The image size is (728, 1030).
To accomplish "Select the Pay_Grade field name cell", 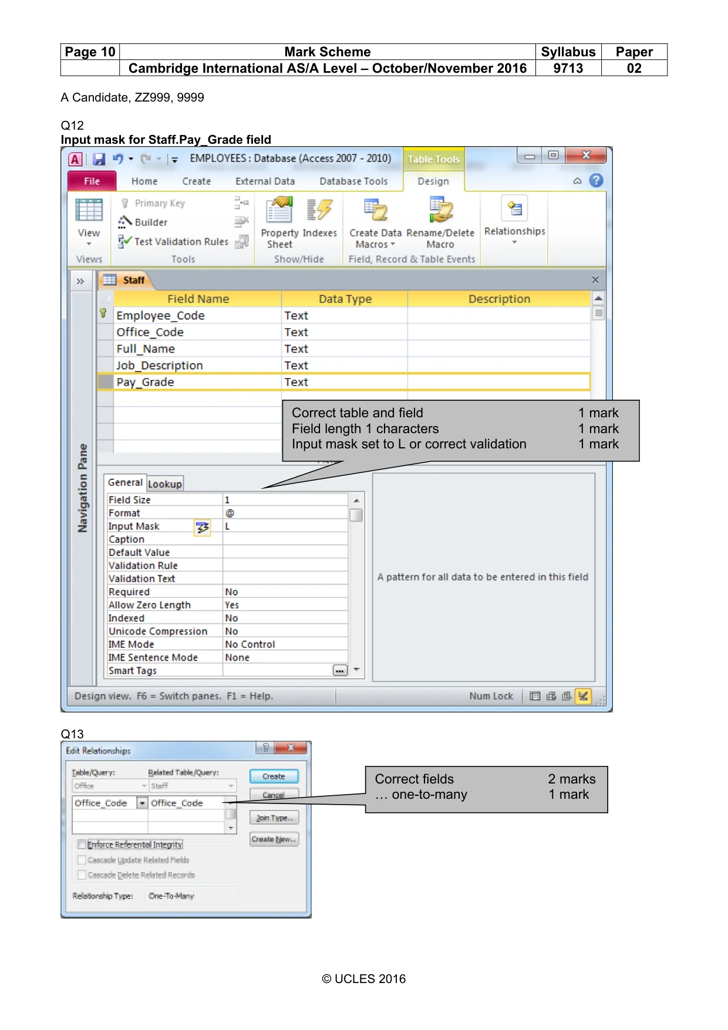I will click(198, 382).
